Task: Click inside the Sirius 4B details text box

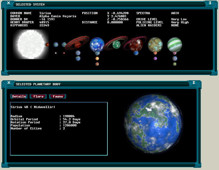Action: 59,139
